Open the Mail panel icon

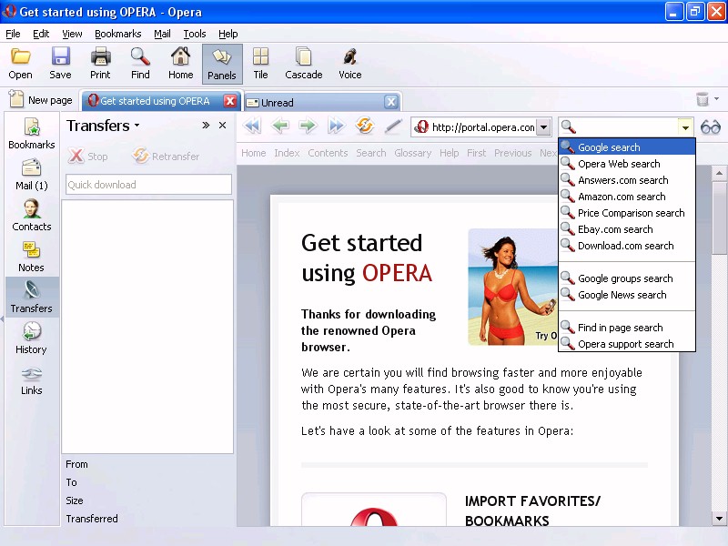click(x=31, y=174)
